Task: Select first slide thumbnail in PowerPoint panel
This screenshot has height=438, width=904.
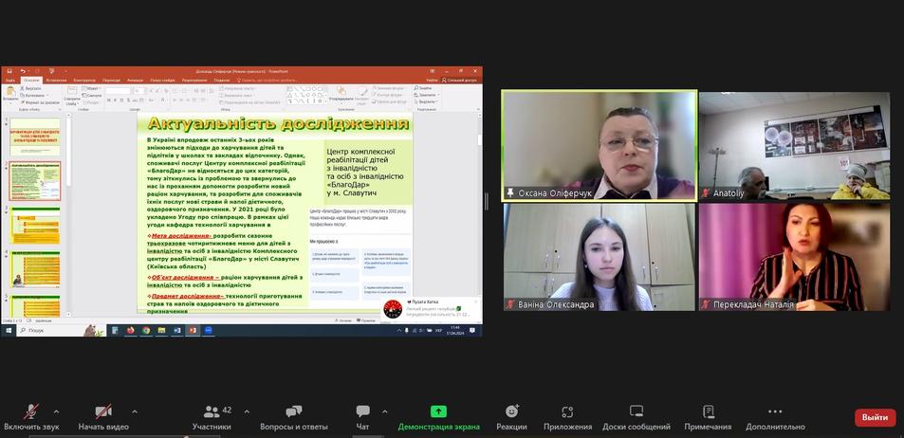Action: 35,142
